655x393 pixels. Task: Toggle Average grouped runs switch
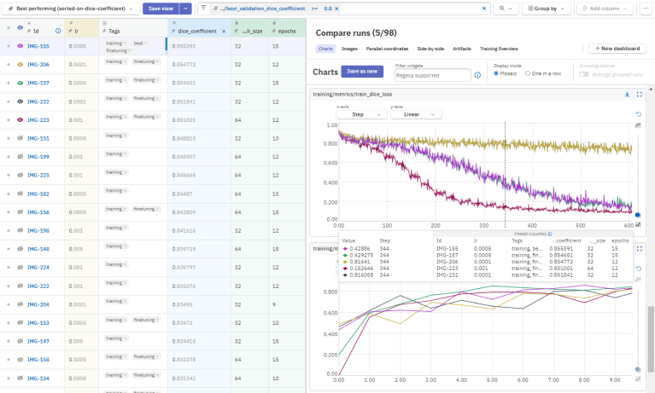(586, 73)
